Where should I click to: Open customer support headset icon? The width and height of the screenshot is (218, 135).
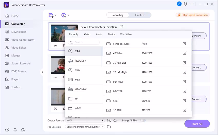(x=185, y=4)
